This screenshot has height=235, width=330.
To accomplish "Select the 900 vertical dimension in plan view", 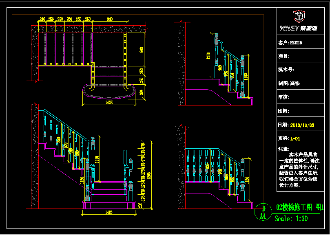I will [142, 50].
